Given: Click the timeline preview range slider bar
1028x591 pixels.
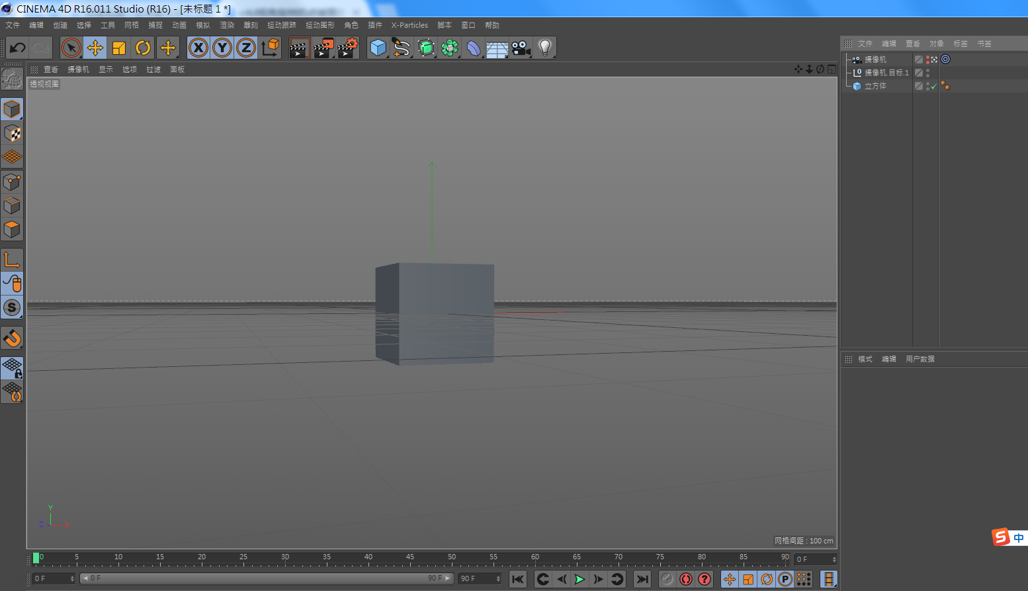Looking at the screenshot, I should tap(267, 578).
